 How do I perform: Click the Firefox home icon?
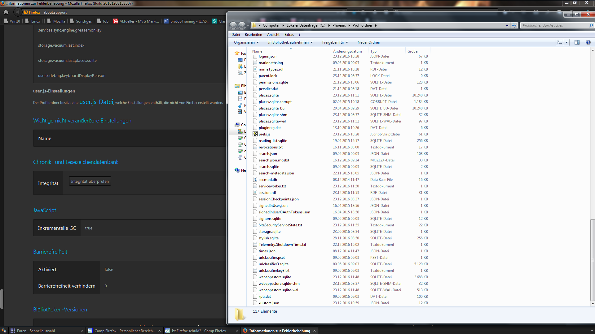point(6,12)
